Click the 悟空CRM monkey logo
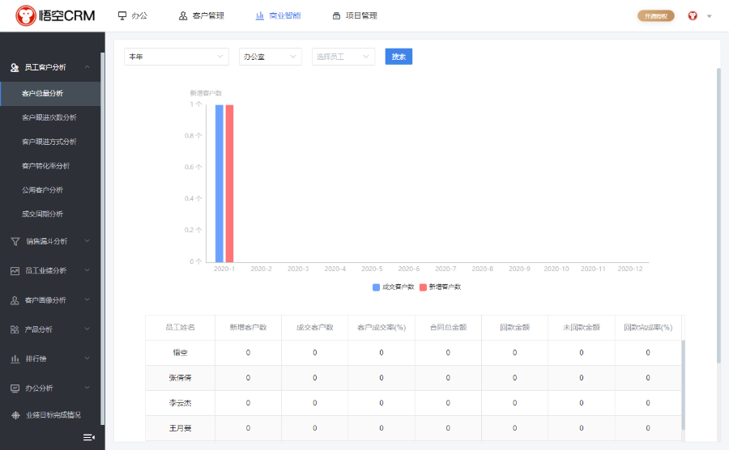The width and height of the screenshot is (729, 450). point(28,15)
